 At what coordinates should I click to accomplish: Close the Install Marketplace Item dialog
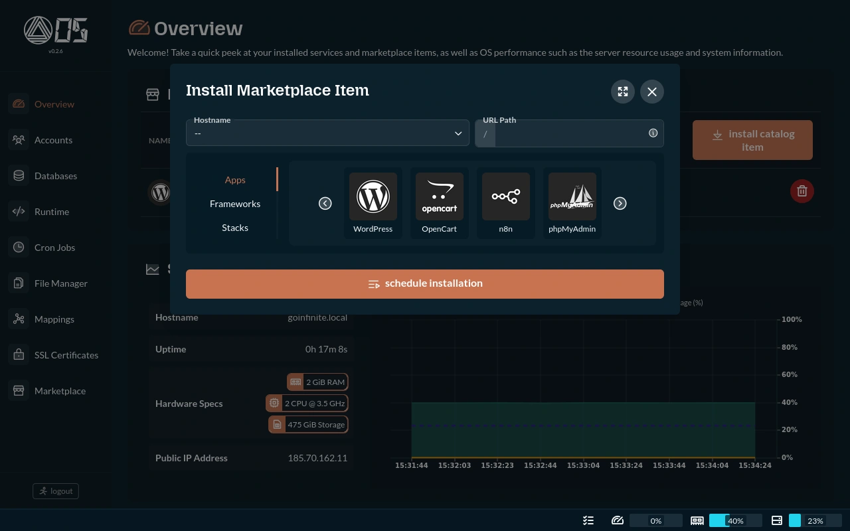(652, 92)
